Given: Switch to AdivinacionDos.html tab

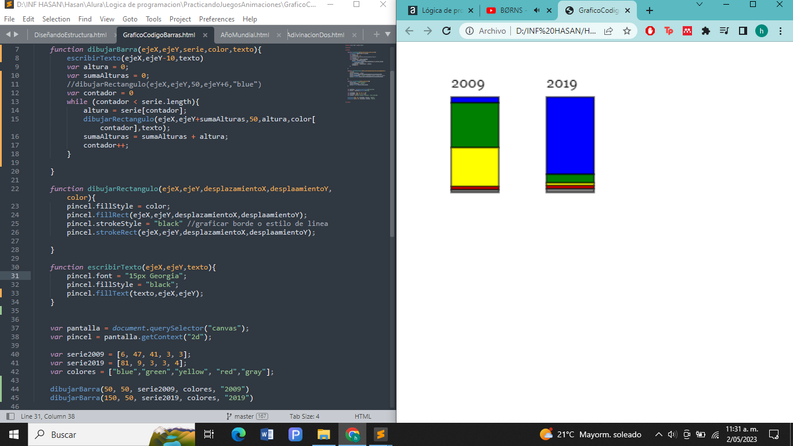Looking at the screenshot, I should 316,35.
